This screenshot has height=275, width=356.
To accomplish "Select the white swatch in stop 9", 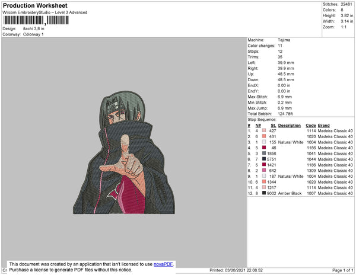I will point(264,176).
